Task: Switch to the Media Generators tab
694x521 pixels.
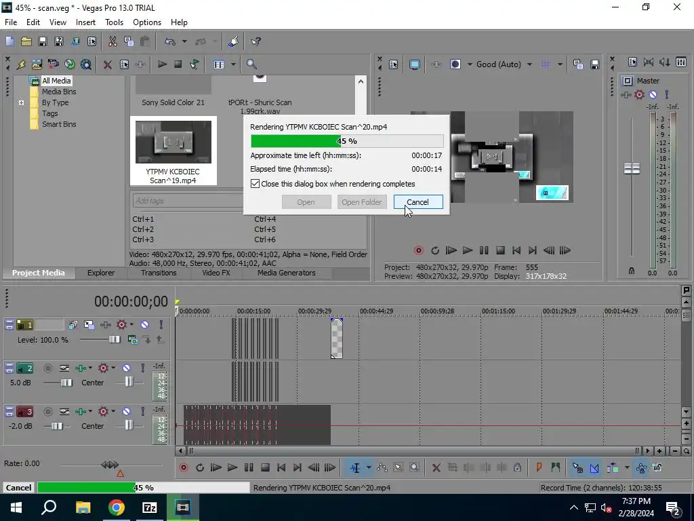Action: point(287,273)
